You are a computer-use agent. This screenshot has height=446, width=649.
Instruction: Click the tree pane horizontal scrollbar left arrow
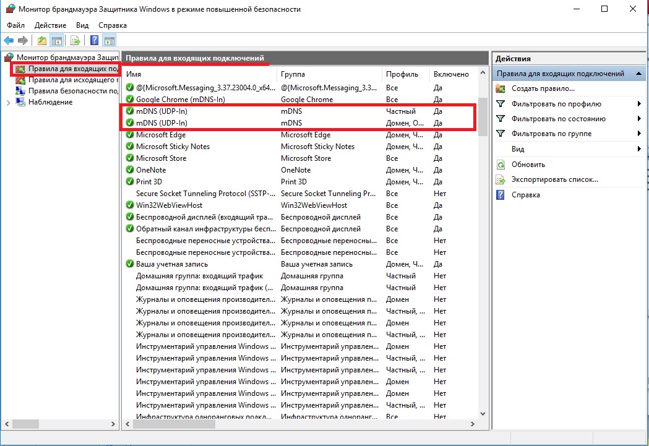pos(7,424)
